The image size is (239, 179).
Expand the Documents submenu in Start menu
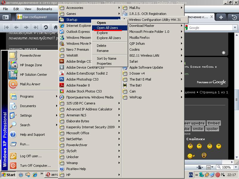[28, 106]
